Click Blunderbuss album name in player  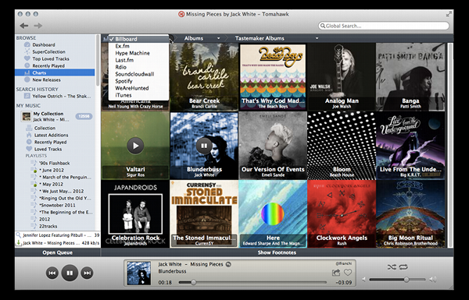(x=172, y=271)
